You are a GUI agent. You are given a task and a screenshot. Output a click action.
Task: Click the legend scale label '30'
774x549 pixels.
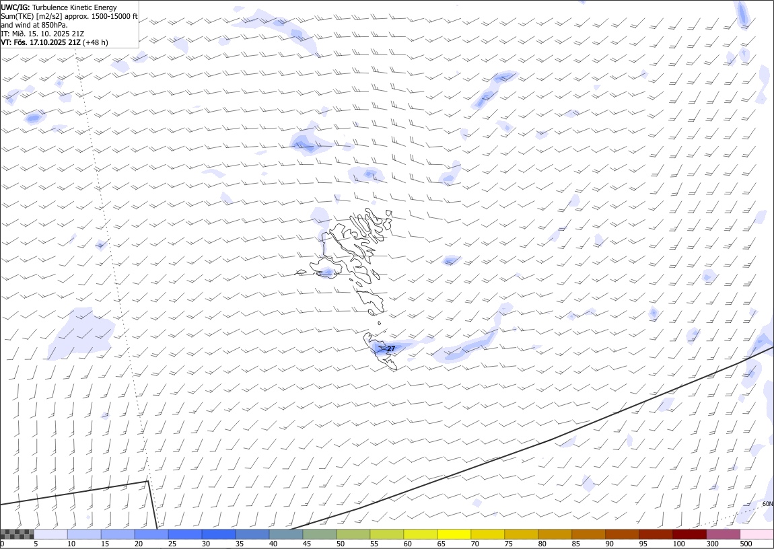click(x=205, y=544)
